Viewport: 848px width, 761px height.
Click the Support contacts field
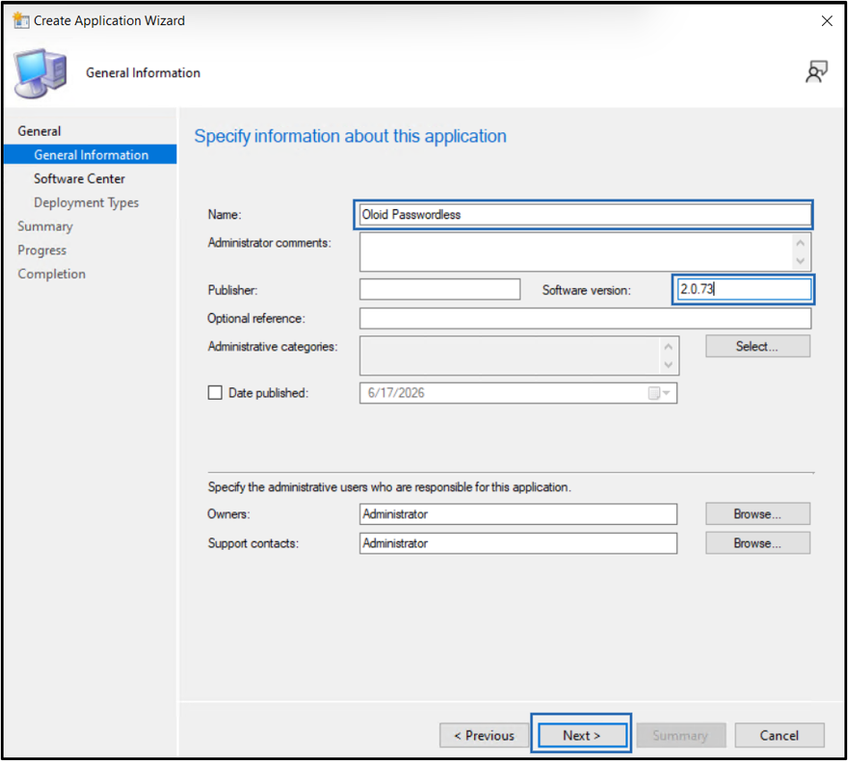point(518,543)
